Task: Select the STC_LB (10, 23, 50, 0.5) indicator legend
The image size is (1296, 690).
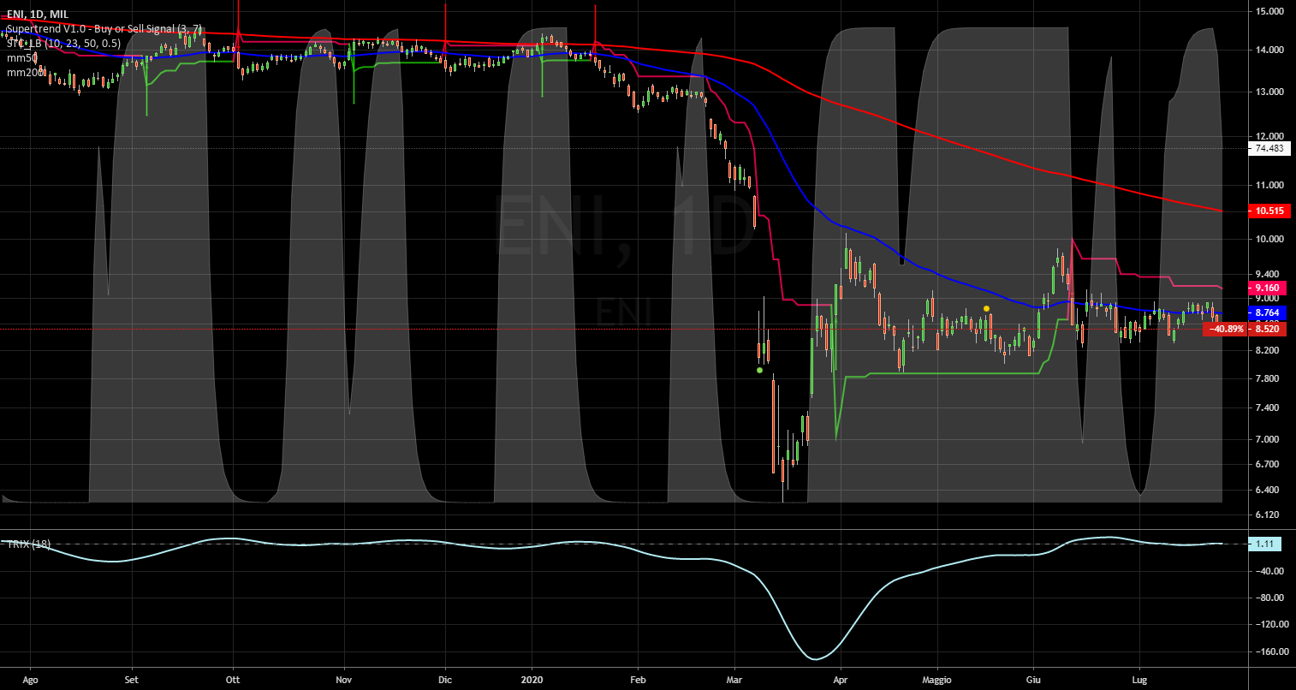Action: [62, 43]
